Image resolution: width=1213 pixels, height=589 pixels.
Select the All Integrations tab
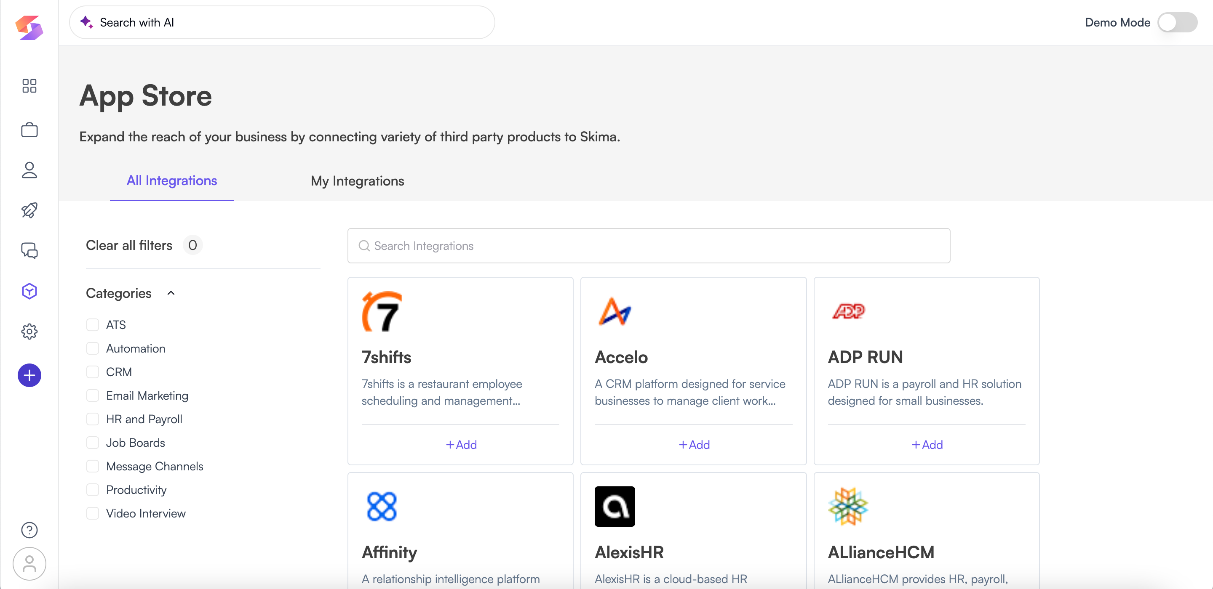click(x=171, y=180)
